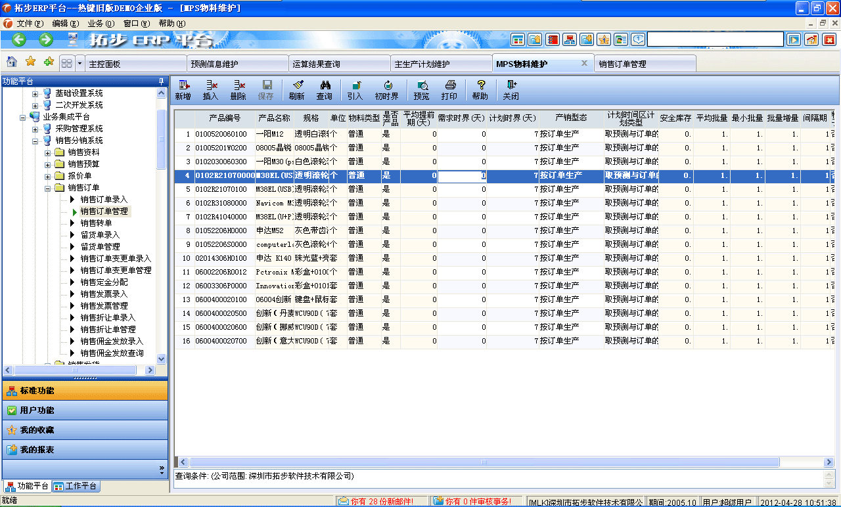Click the 引入 (Import) toolbar icon
Screen dimensions: 841x507
pyautogui.click(x=355, y=89)
